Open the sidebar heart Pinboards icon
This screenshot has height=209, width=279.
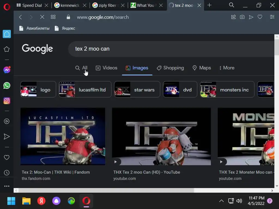click(x=7, y=157)
